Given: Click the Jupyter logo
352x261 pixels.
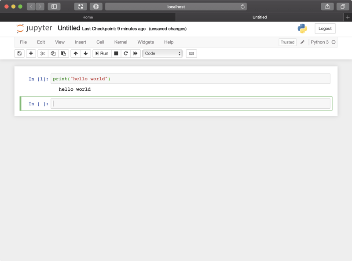Looking at the screenshot, I should click(x=34, y=28).
